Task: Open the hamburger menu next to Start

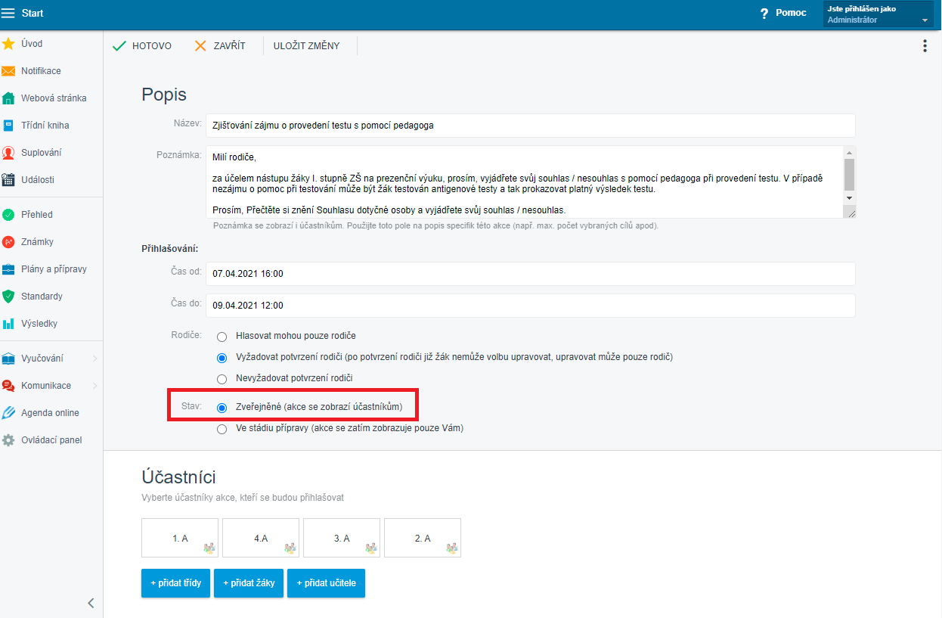Action: click(x=8, y=13)
